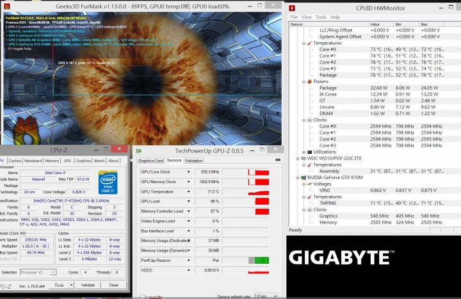Open the Memory Controller Load dropdown
Screen dimensions: 461x299
click(188, 211)
